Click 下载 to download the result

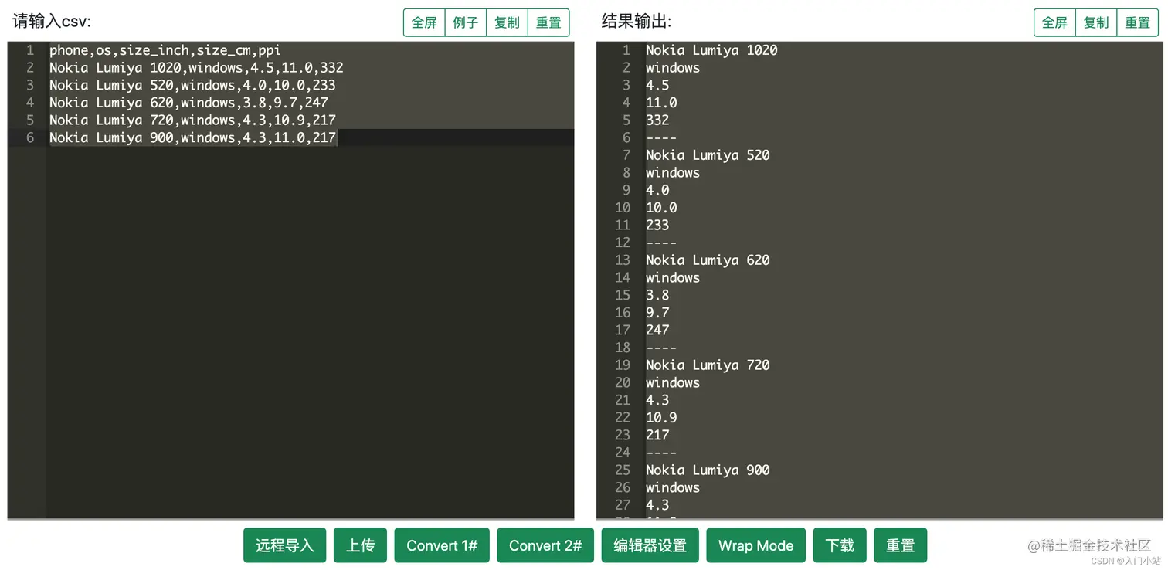click(839, 545)
